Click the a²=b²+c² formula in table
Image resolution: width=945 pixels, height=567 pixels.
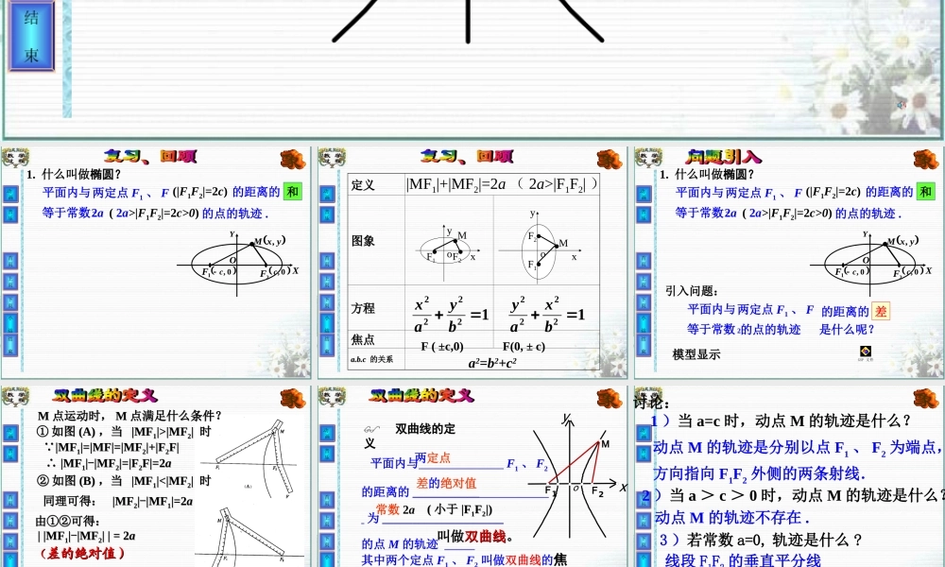[x=492, y=362]
